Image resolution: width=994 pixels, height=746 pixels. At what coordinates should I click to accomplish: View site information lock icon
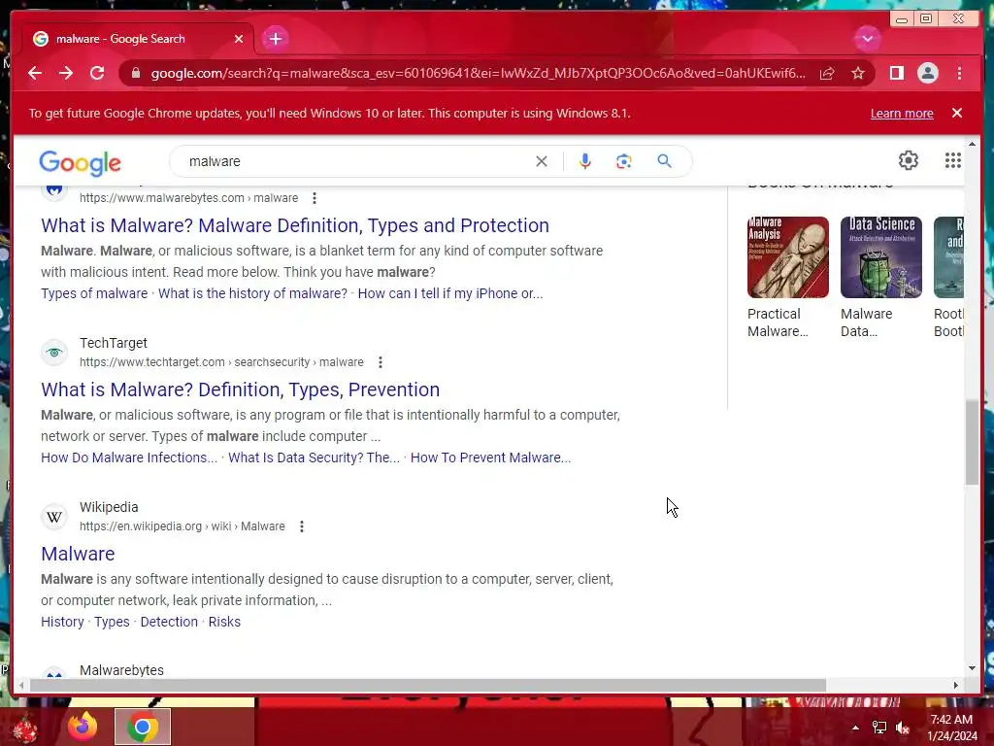click(136, 73)
